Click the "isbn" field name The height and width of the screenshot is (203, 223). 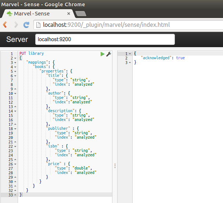click(x=53, y=146)
